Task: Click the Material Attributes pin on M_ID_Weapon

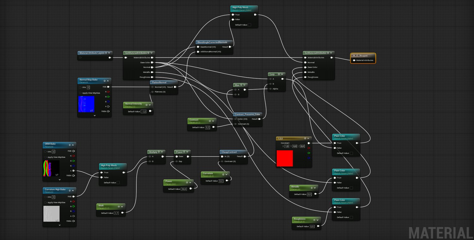Action: [x=354, y=60]
